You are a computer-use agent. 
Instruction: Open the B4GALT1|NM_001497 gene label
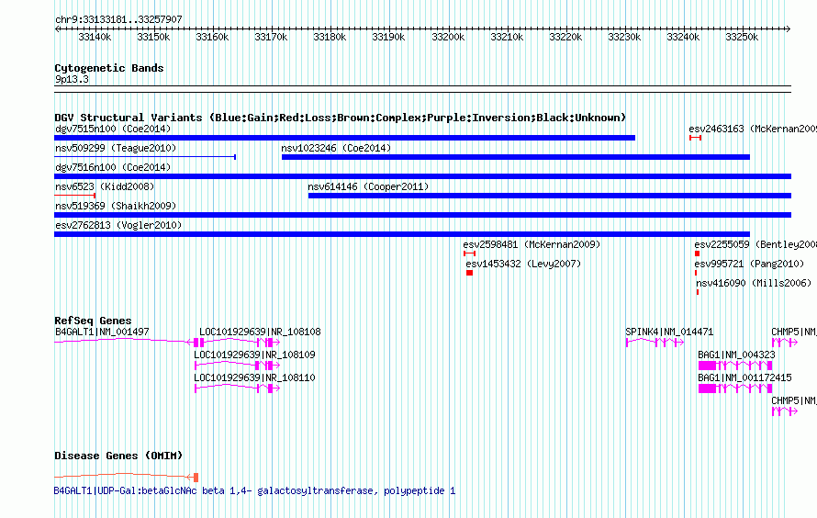[102, 332]
